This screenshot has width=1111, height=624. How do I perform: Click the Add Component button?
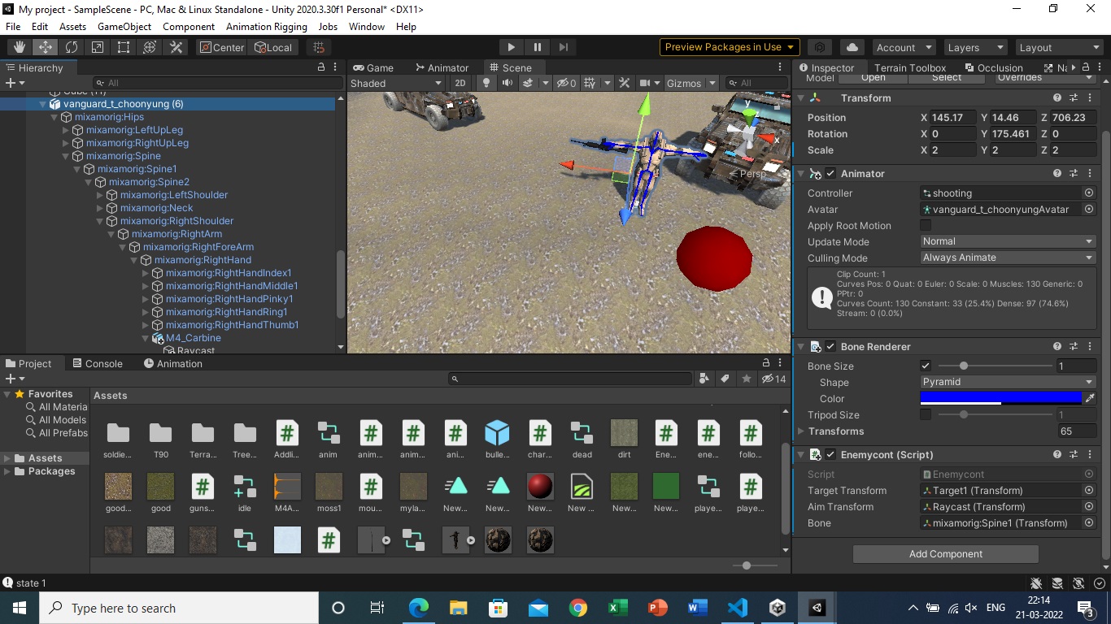pos(946,554)
